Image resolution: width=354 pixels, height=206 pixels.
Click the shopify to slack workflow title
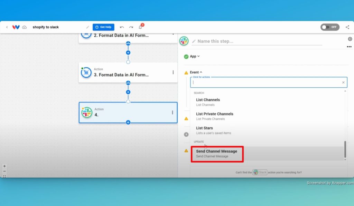coord(46,27)
